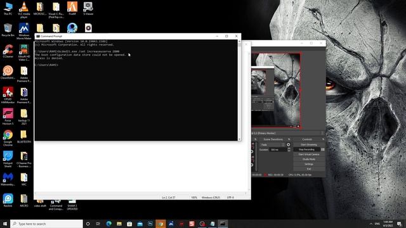Select the BLUETOOTH folder on desktop
Image resolution: width=406 pixels, height=228 pixels.
click(x=24, y=137)
